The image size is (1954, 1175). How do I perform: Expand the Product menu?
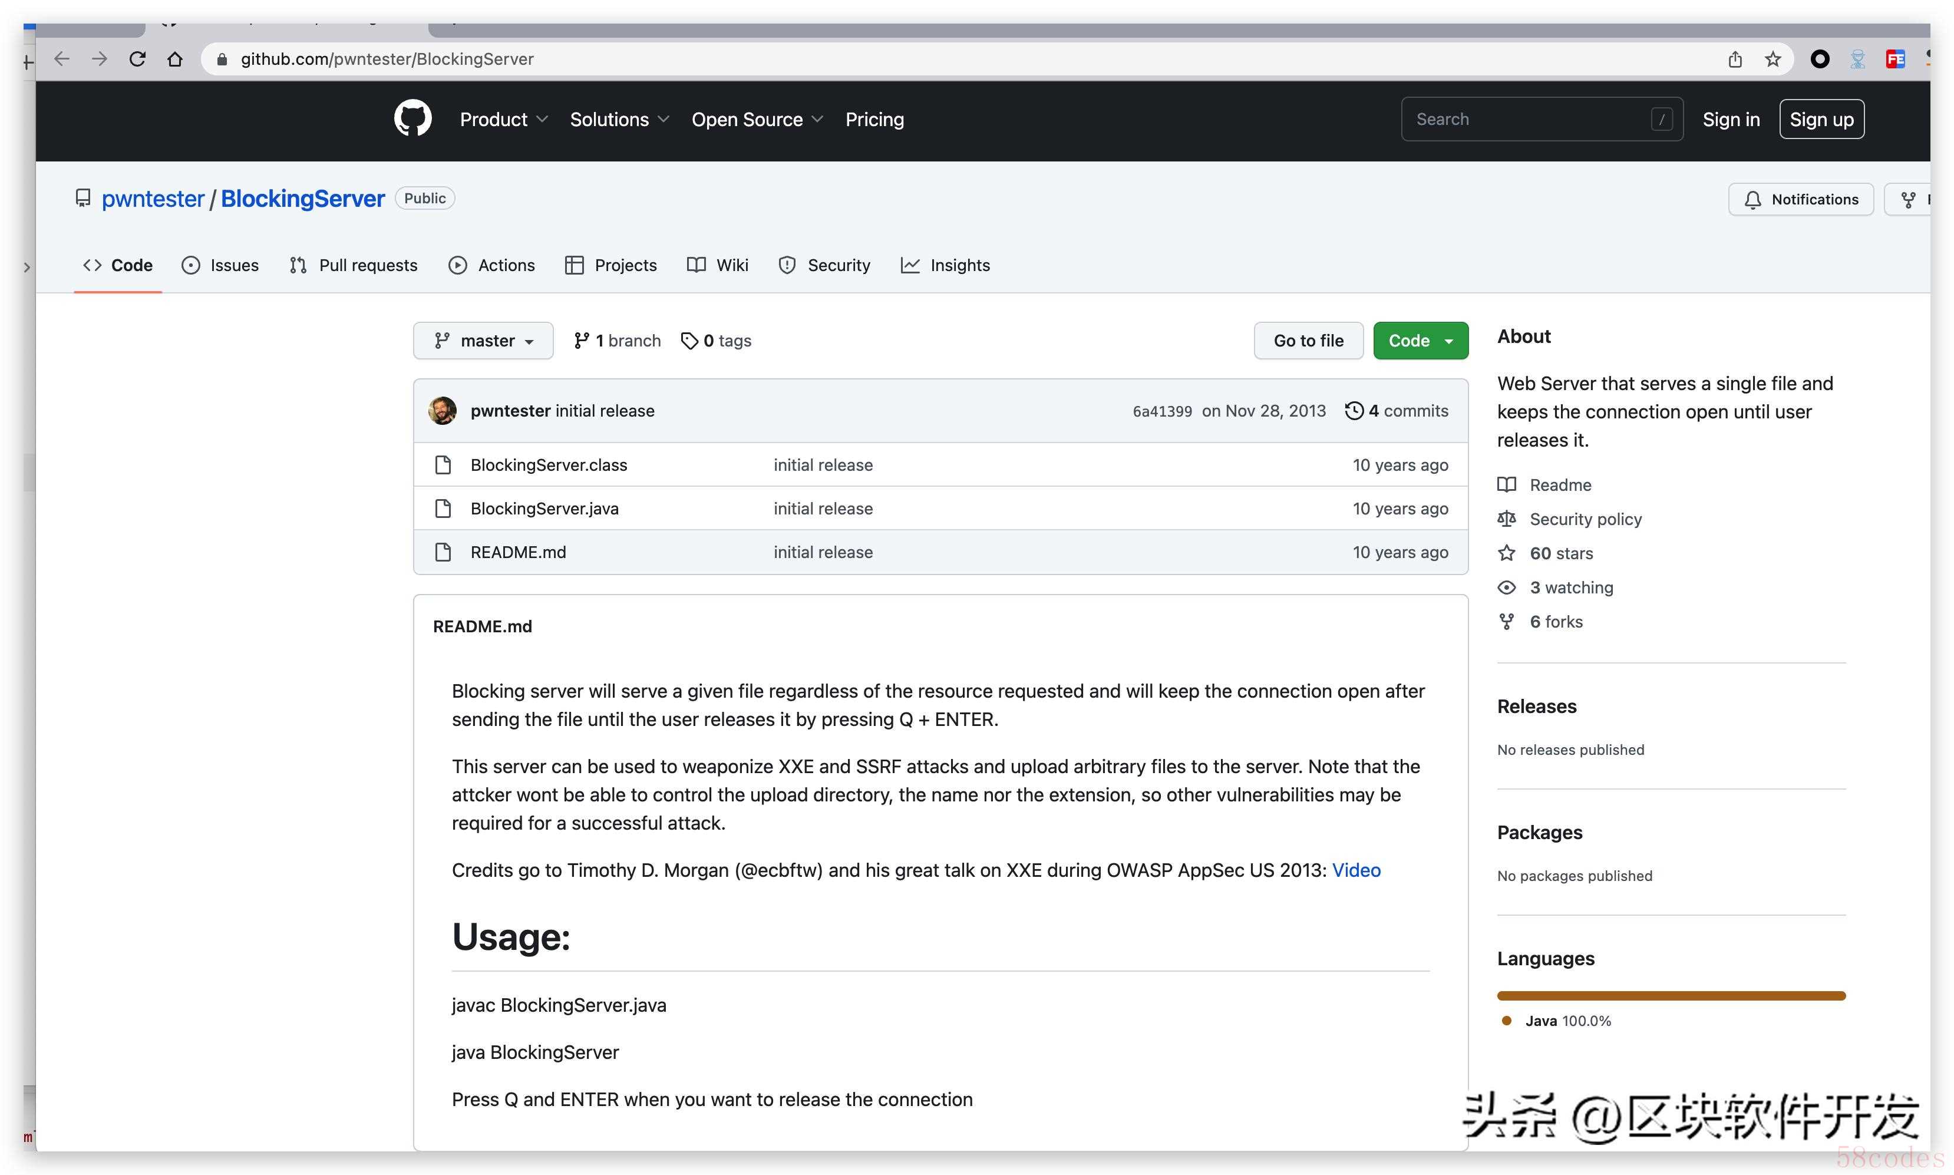click(504, 120)
